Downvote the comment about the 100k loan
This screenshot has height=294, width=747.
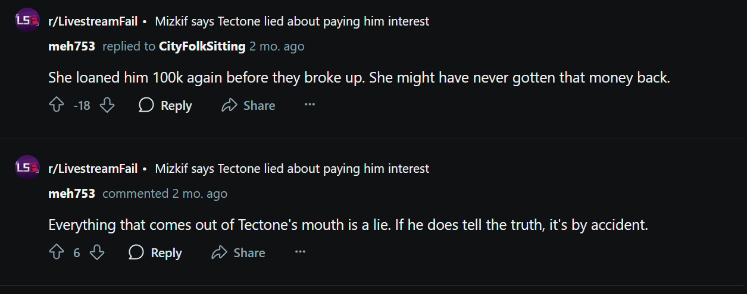click(107, 106)
